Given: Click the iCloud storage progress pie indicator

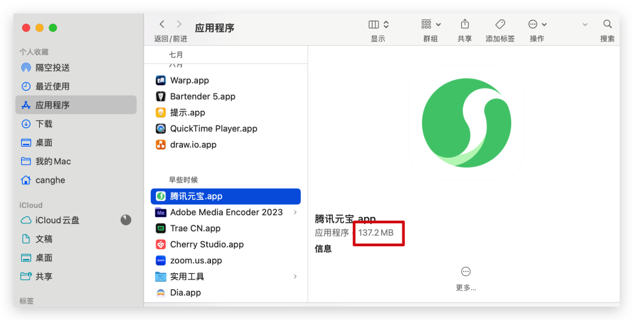Looking at the screenshot, I should 126,220.
